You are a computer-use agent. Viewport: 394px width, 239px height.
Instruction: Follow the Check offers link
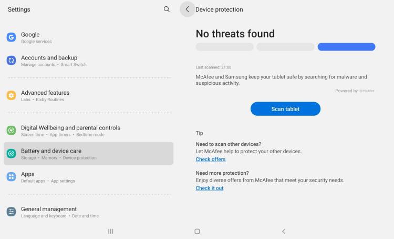(x=211, y=160)
